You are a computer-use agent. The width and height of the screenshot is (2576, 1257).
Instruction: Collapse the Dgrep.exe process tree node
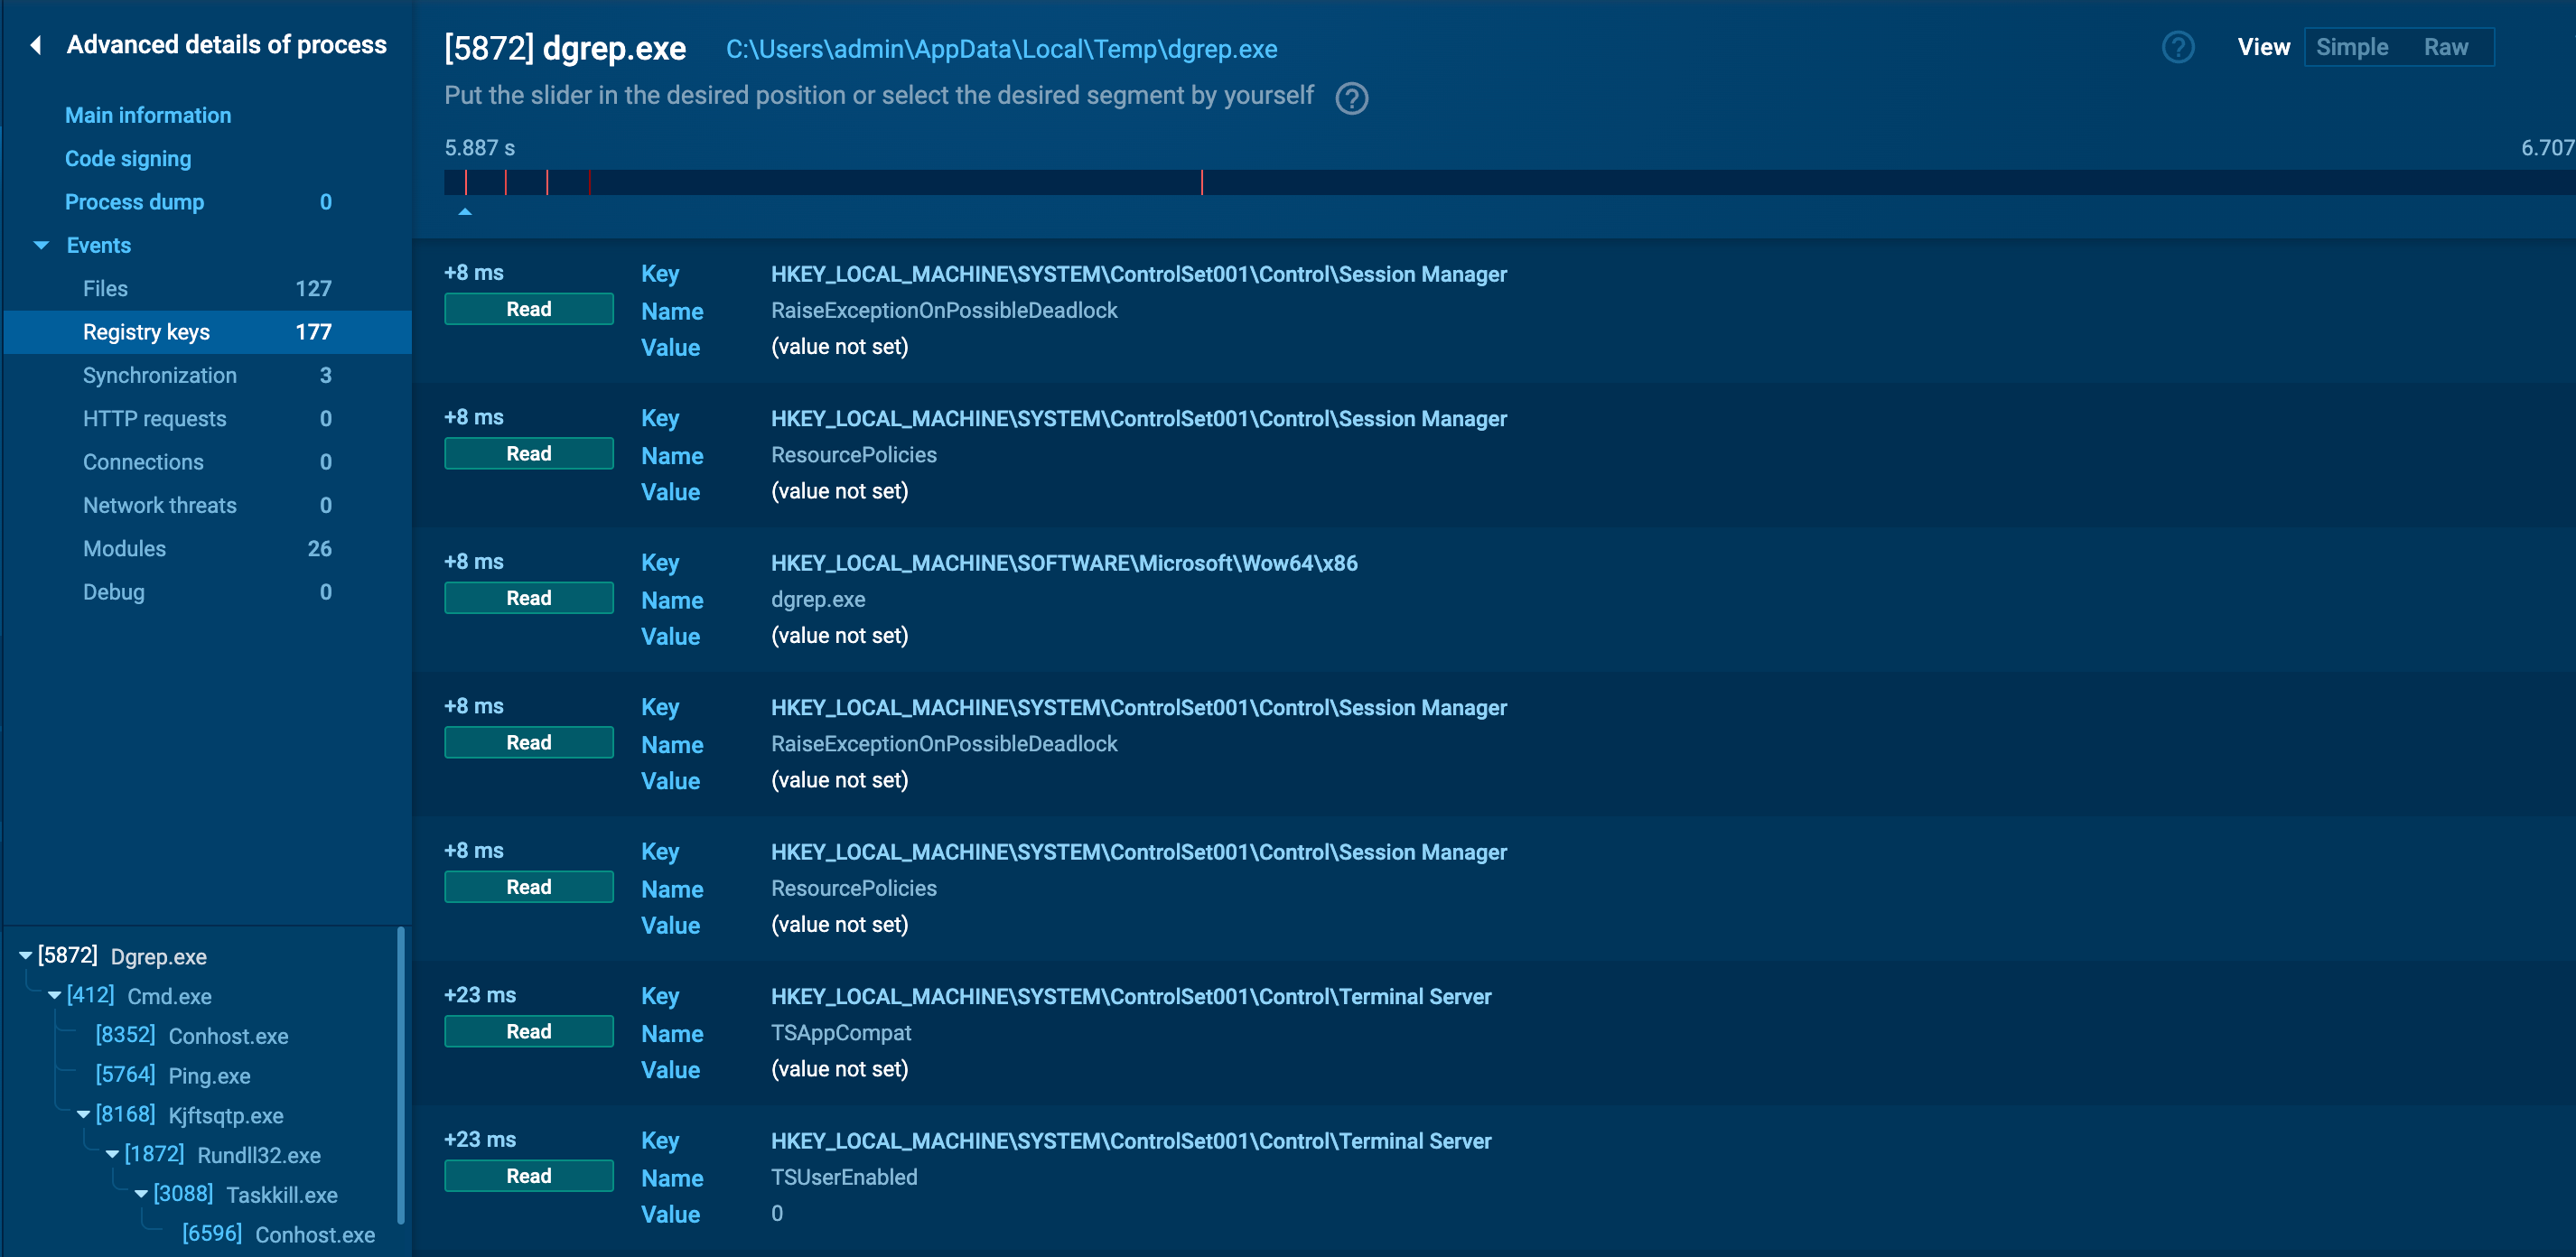[x=26, y=956]
